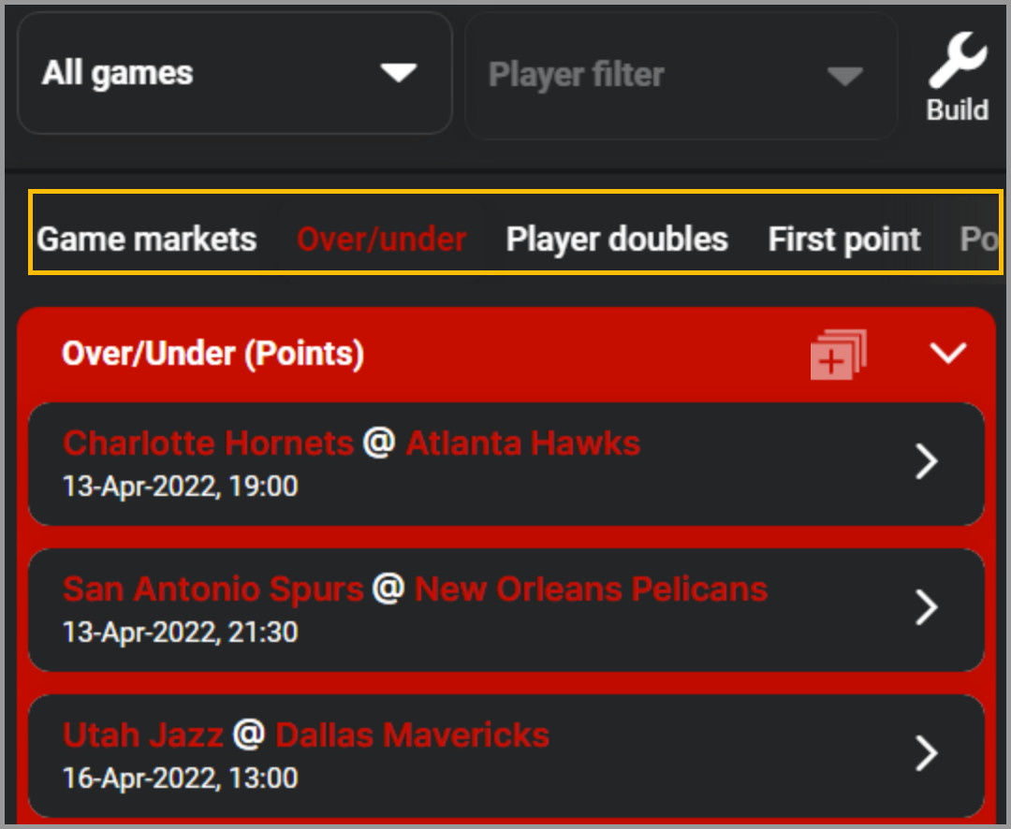Select the Over/under tab
The image size is (1011, 829).
coord(382,240)
